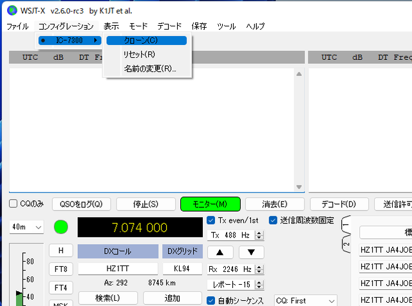Image resolution: width=412 pixels, height=306 pixels.
Task: Open the モード menu
Action: pos(138,26)
